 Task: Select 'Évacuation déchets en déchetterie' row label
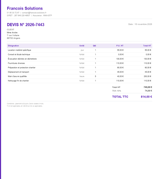tap(22, 59)
